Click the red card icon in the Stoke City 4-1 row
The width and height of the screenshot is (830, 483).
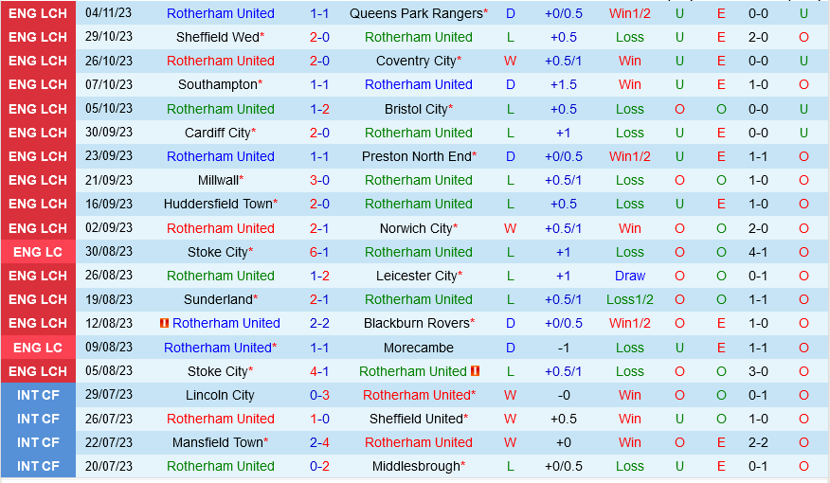point(475,371)
